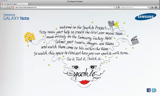Image resolution: width=160 pixels, height=96 pixels.
Task: Open the URL history dropdown arrow
Action: point(112,7)
